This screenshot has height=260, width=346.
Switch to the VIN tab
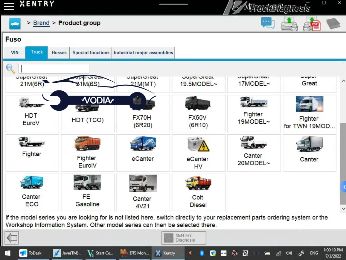click(15, 53)
